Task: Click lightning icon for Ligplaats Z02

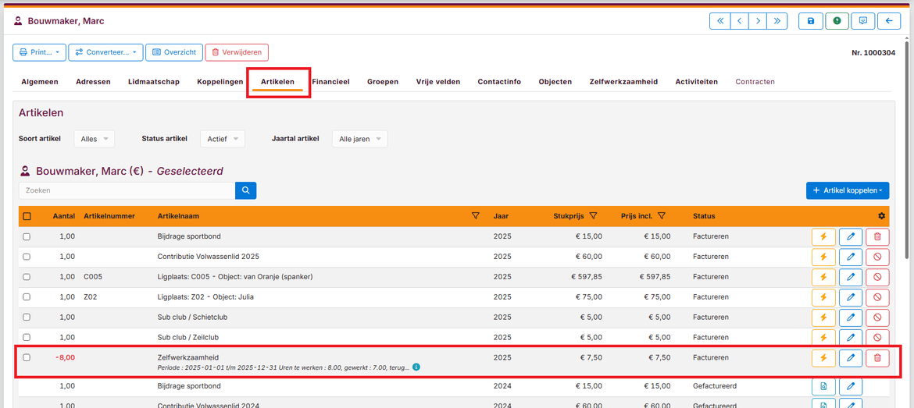Action: click(x=823, y=296)
